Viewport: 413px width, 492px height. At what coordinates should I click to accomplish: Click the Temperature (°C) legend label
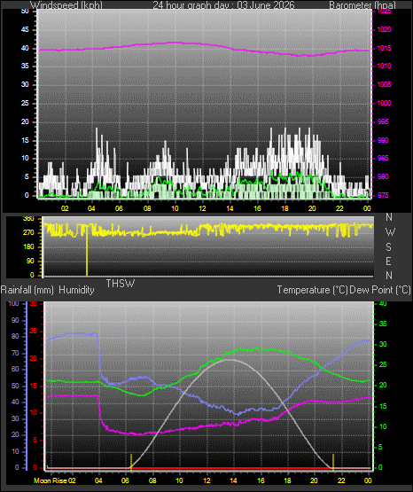click(312, 290)
